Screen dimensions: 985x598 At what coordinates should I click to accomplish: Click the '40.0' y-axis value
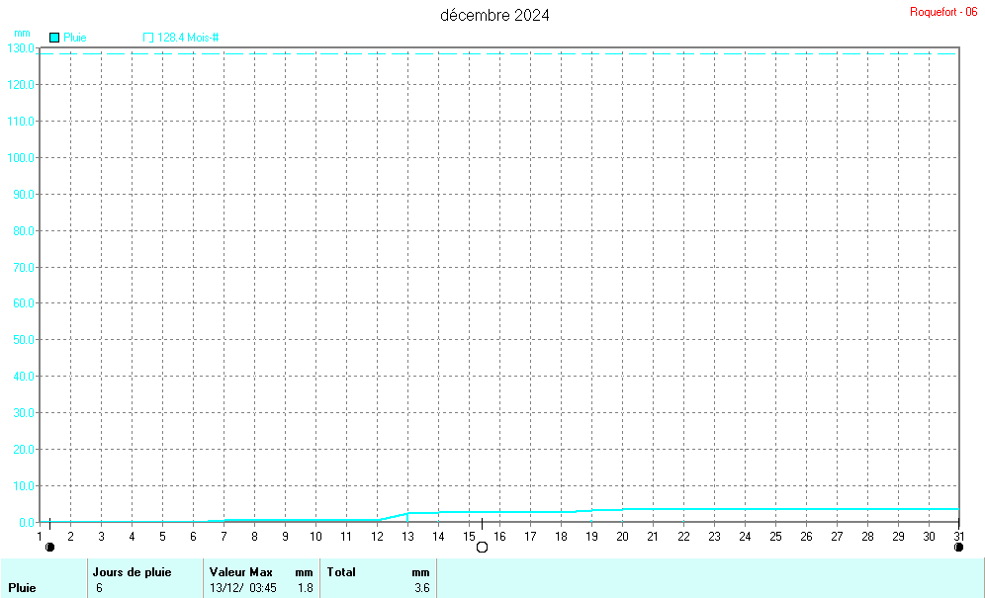(24, 377)
